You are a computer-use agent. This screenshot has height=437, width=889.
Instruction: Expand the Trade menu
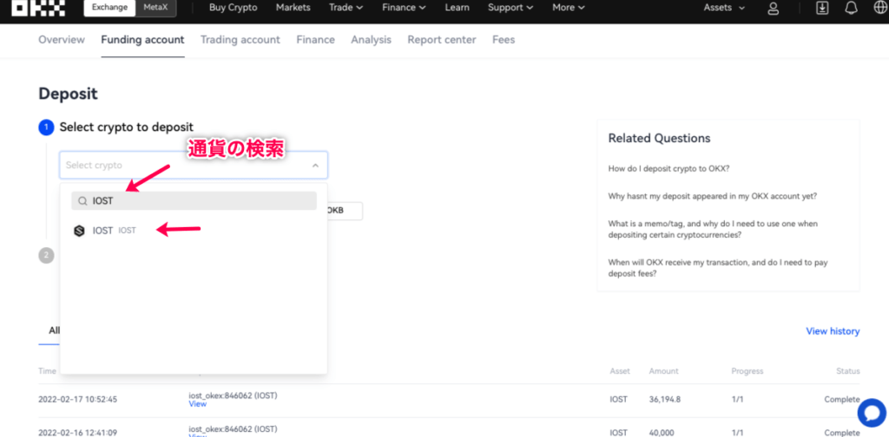[x=346, y=8]
